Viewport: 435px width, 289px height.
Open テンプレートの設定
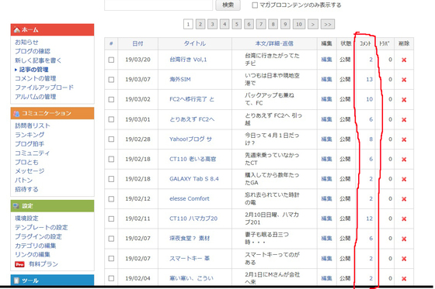(x=41, y=228)
